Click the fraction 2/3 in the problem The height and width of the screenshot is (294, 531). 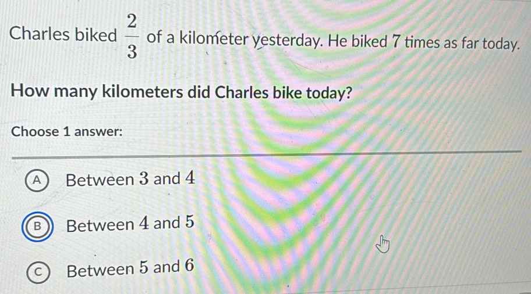point(132,37)
